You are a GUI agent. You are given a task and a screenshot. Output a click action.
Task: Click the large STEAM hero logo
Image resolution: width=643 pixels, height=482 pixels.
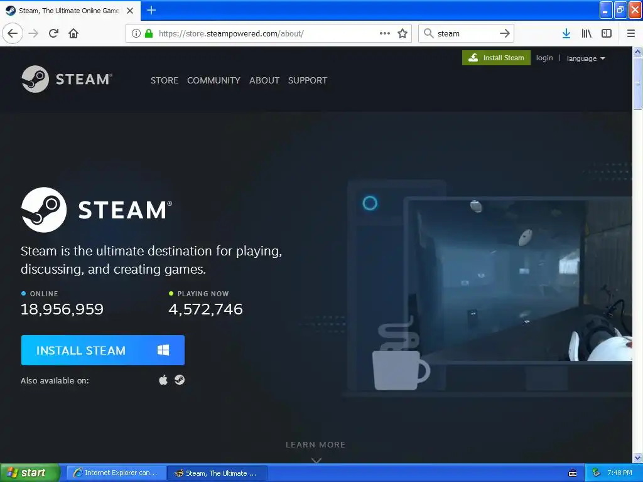point(97,210)
